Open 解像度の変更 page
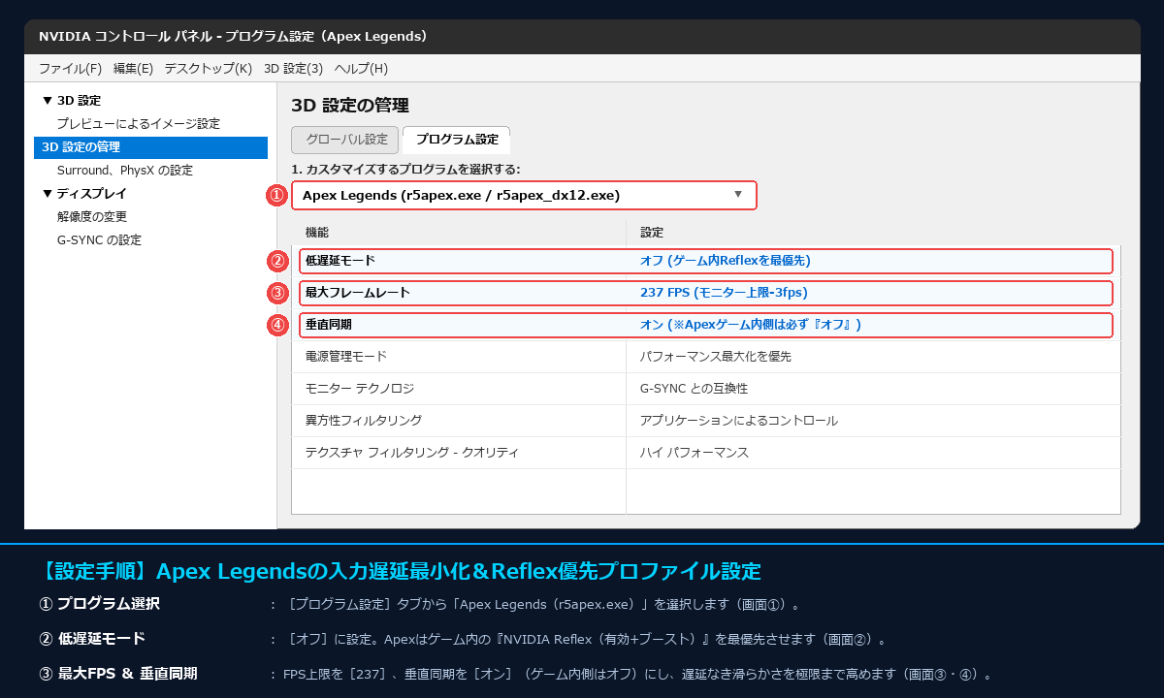The image size is (1164, 698). (x=92, y=217)
